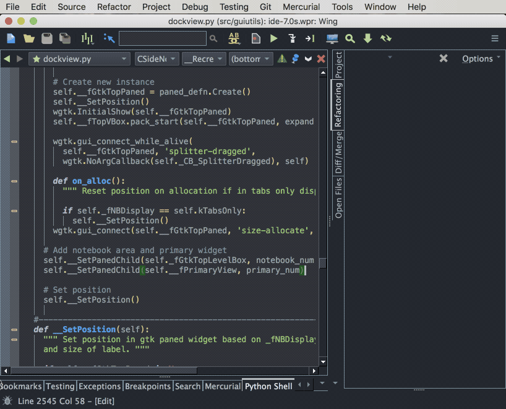506x409 pixels.
Task: Open the editor chevron options menu
Action: [308, 59]
